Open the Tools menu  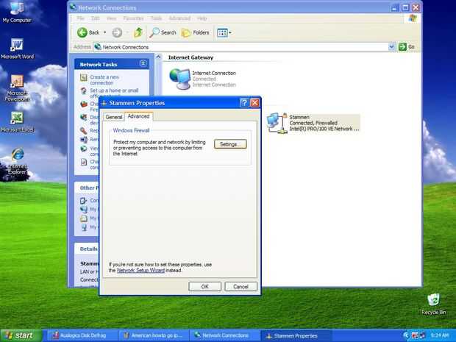(156, 18)
